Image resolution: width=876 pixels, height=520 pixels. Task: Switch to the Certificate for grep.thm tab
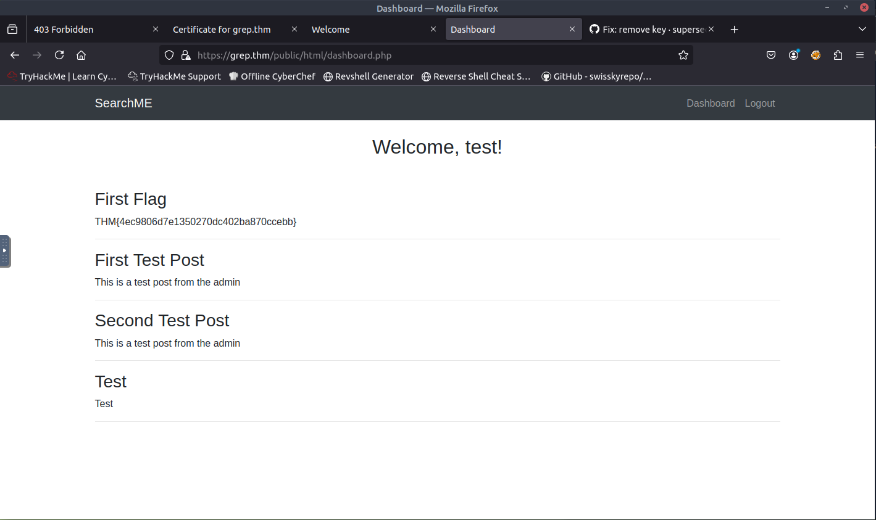(x=222, y=29)
